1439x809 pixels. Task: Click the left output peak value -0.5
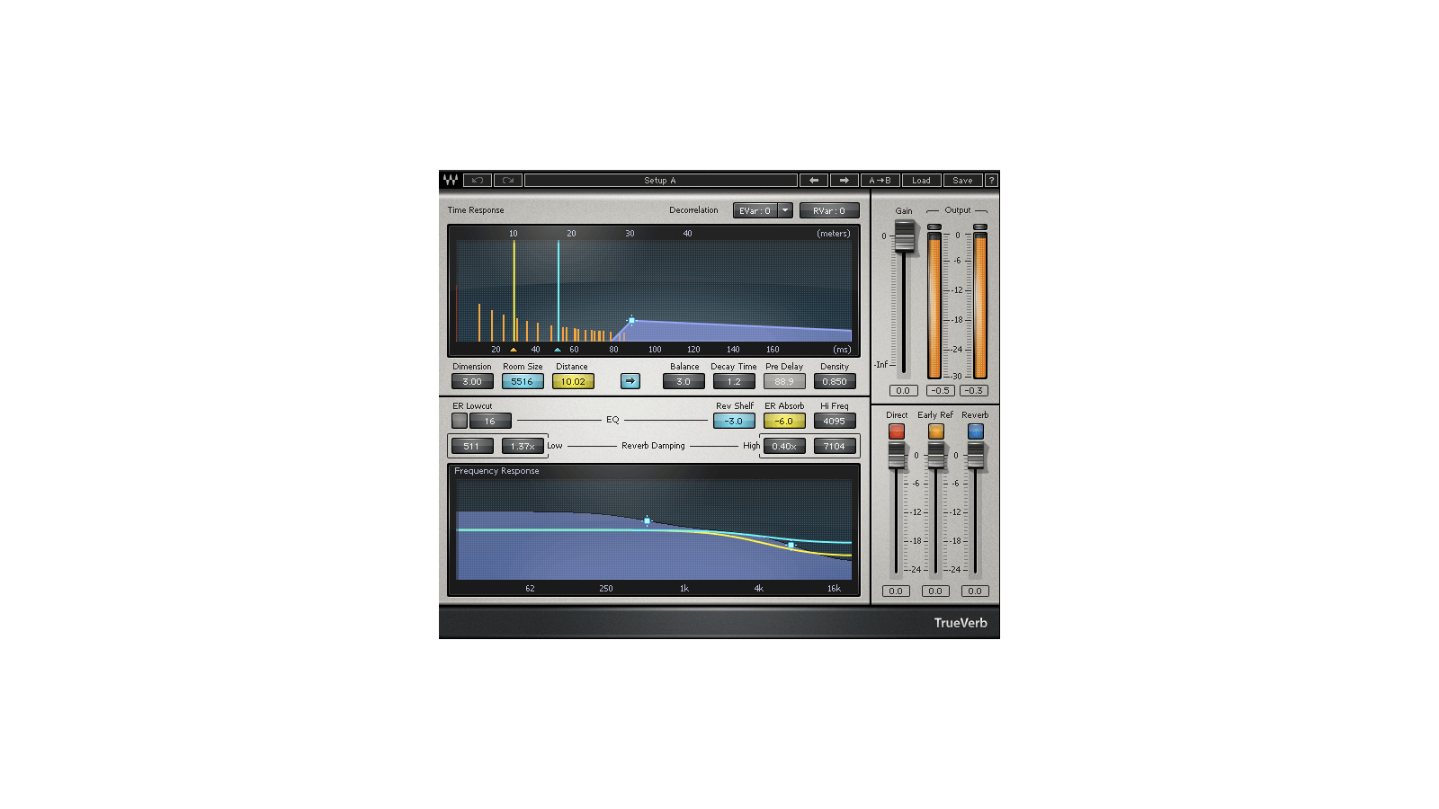[x=941, y=390]
